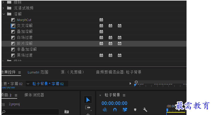Switch to the 媒体浏览器 tab
The height and width of the screenshot is (115, 212).
pos(34,95)
